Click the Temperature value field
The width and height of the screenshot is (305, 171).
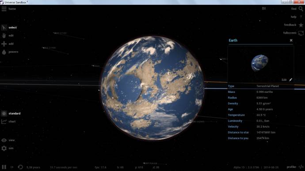point(261,115)
